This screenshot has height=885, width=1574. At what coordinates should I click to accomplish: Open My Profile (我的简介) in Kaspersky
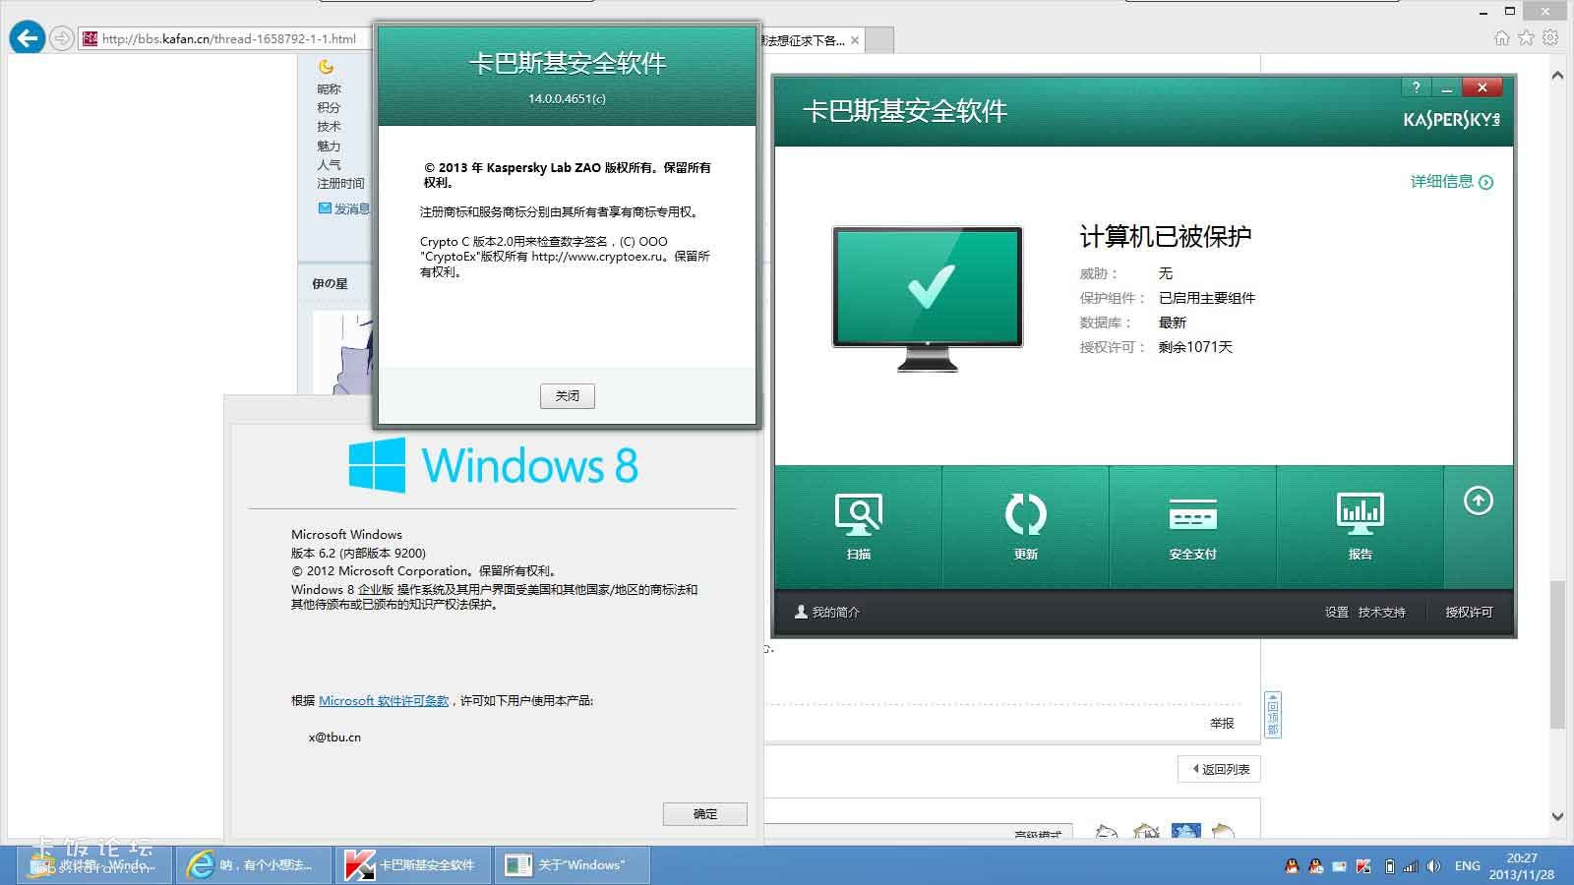[827, 612]
